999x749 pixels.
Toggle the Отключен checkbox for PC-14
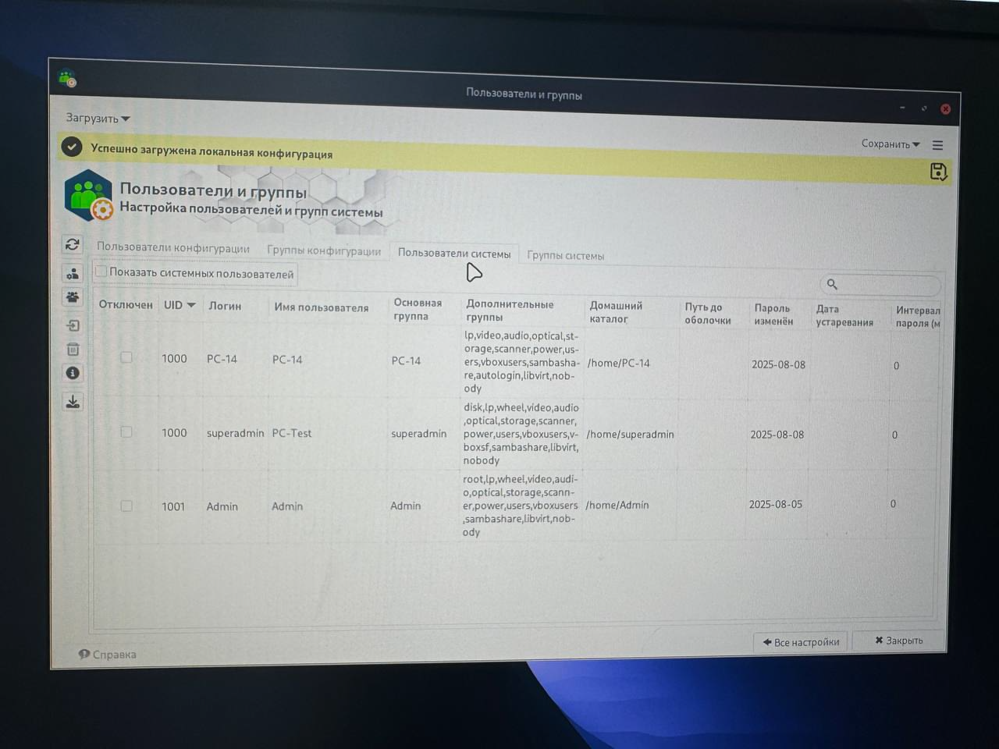[x=126, y=357]
